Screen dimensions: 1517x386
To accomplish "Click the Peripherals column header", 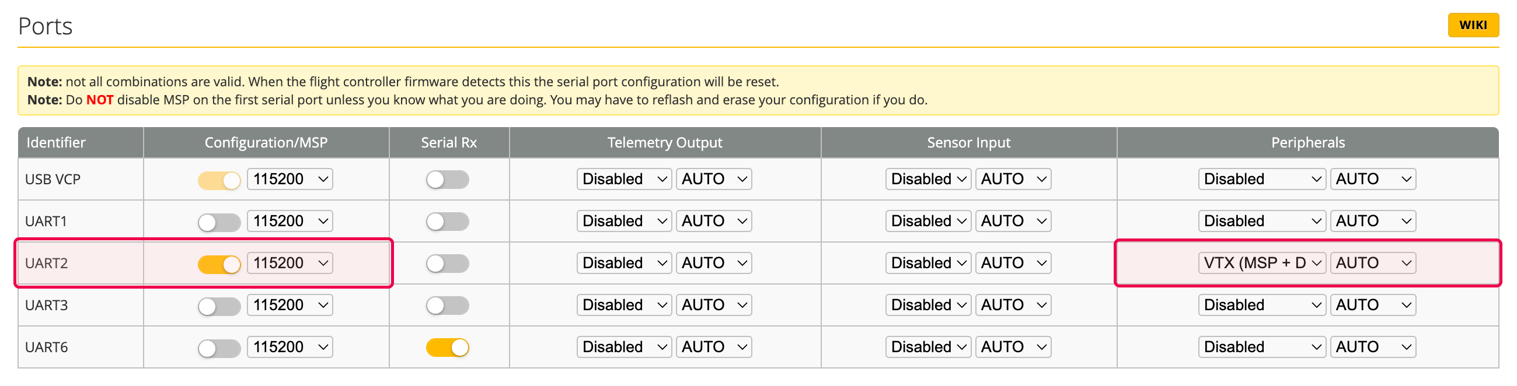I will 1307,142.
